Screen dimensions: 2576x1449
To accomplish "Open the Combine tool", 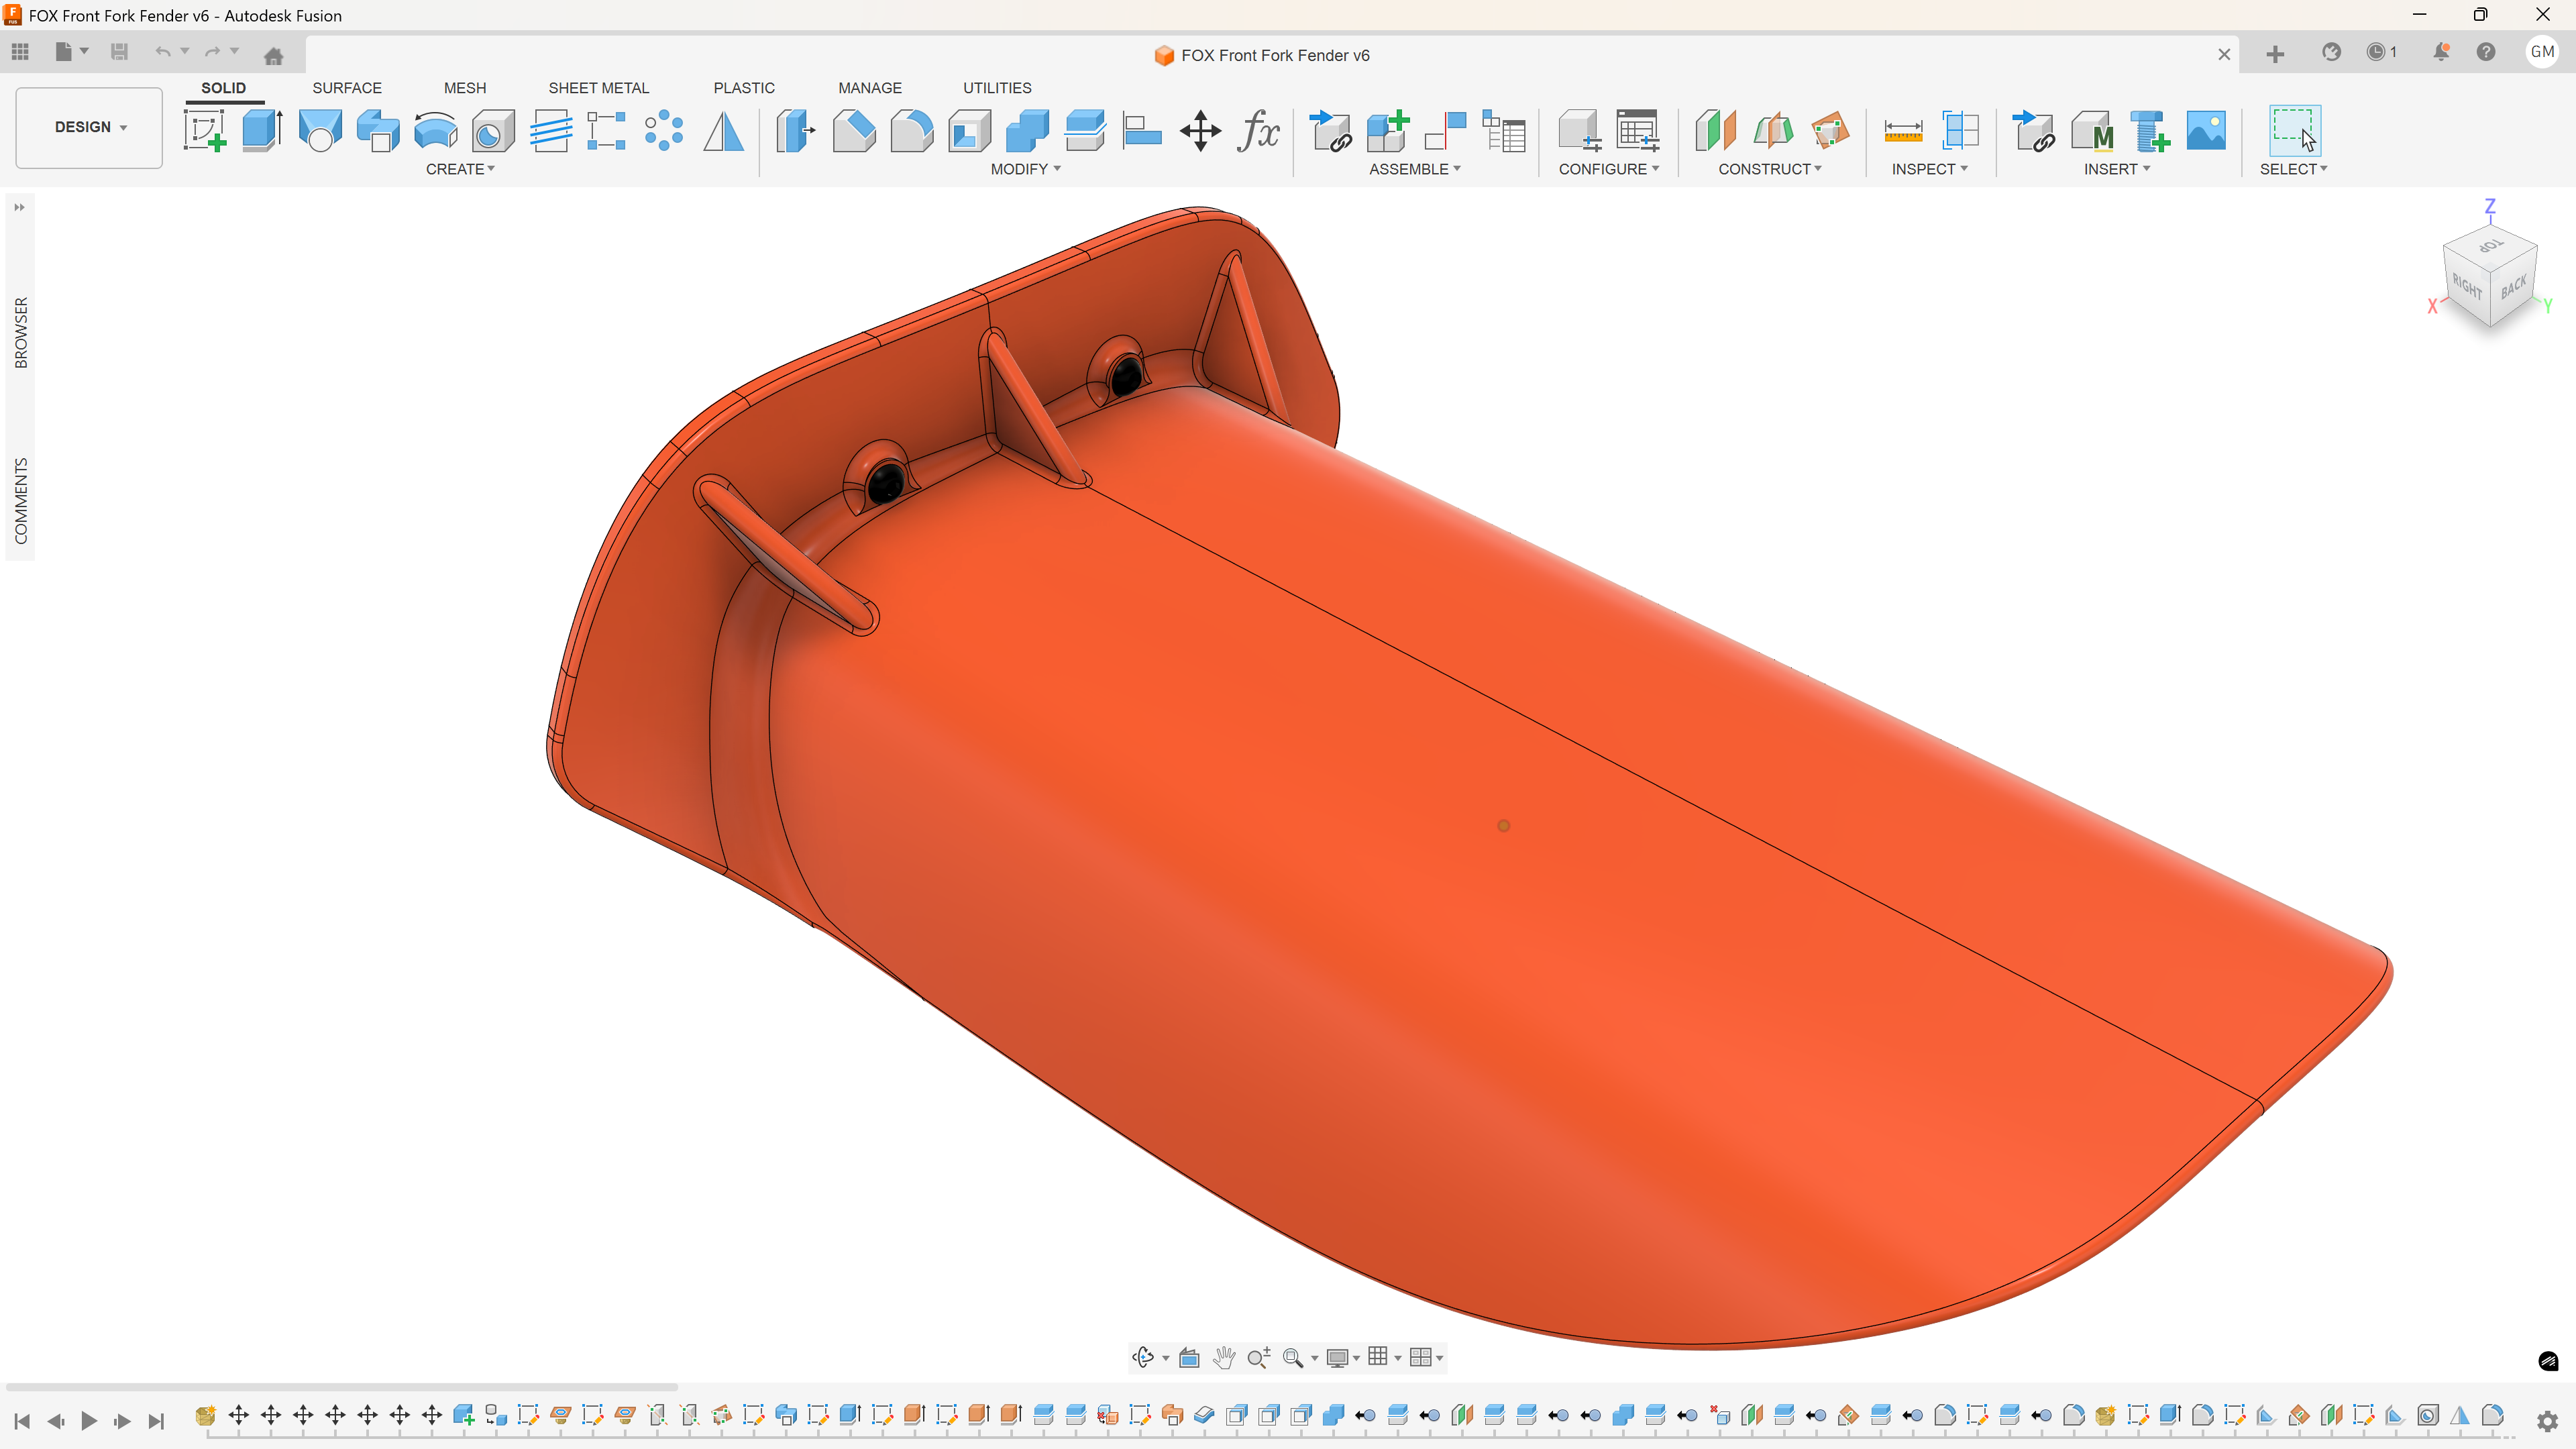I will tap(1027, 131).
